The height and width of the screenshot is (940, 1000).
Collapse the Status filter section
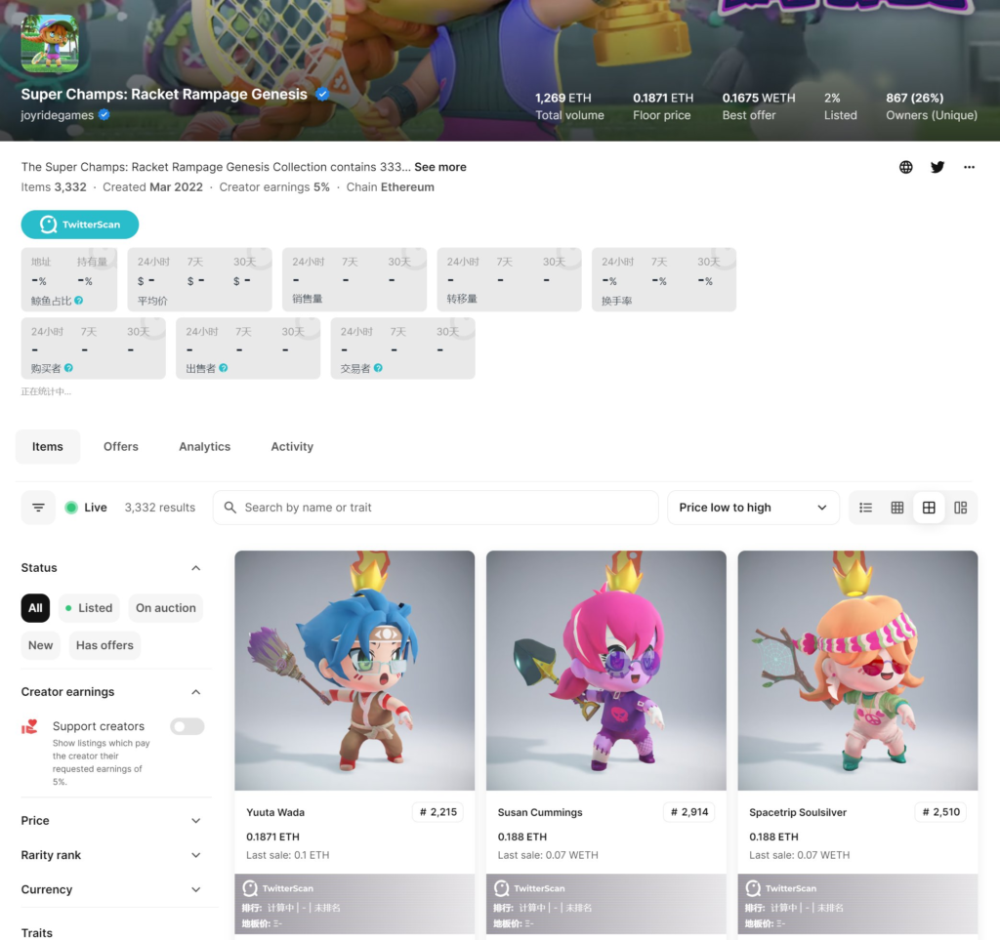(195, 568)
